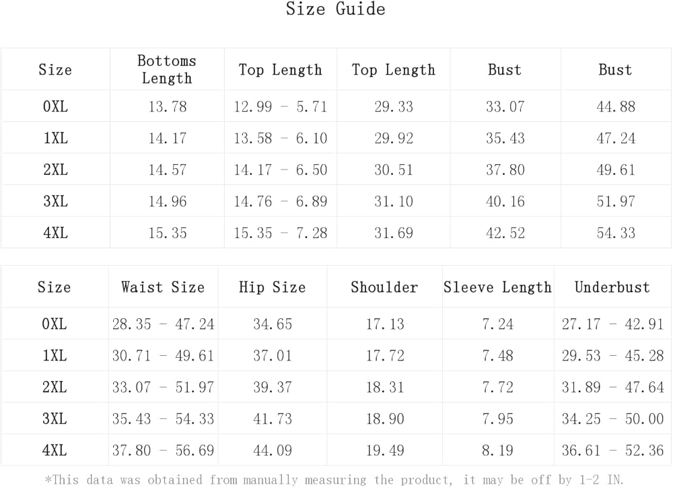Click the manual measurement disclaimer note
The height and width of the screenshot is (487, 673).
334,479
